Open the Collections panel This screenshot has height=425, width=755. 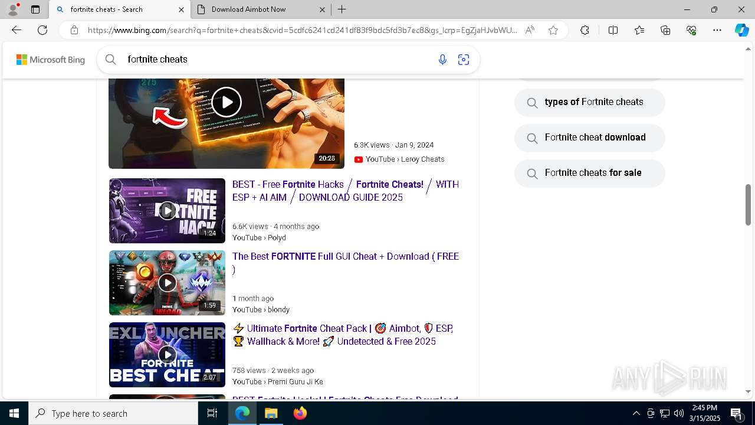click(x=665, y=30)
